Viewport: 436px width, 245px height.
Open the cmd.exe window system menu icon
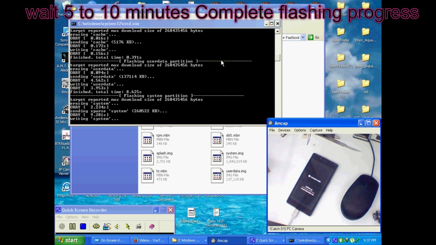pos(74,24)
